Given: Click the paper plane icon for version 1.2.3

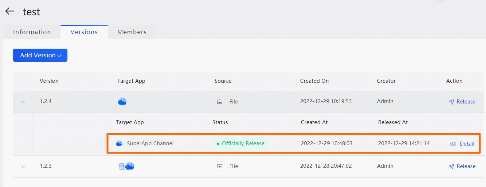Looking at the screenshot, I should 451,167.
